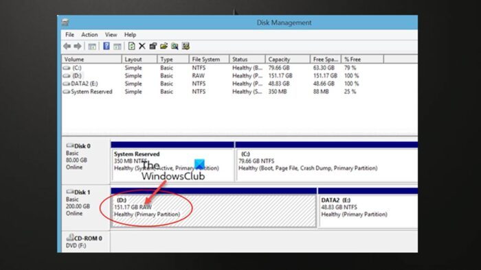
Task: Click DVD (F:) text under CD-ROM 0
Action: [x=76, y=245]
